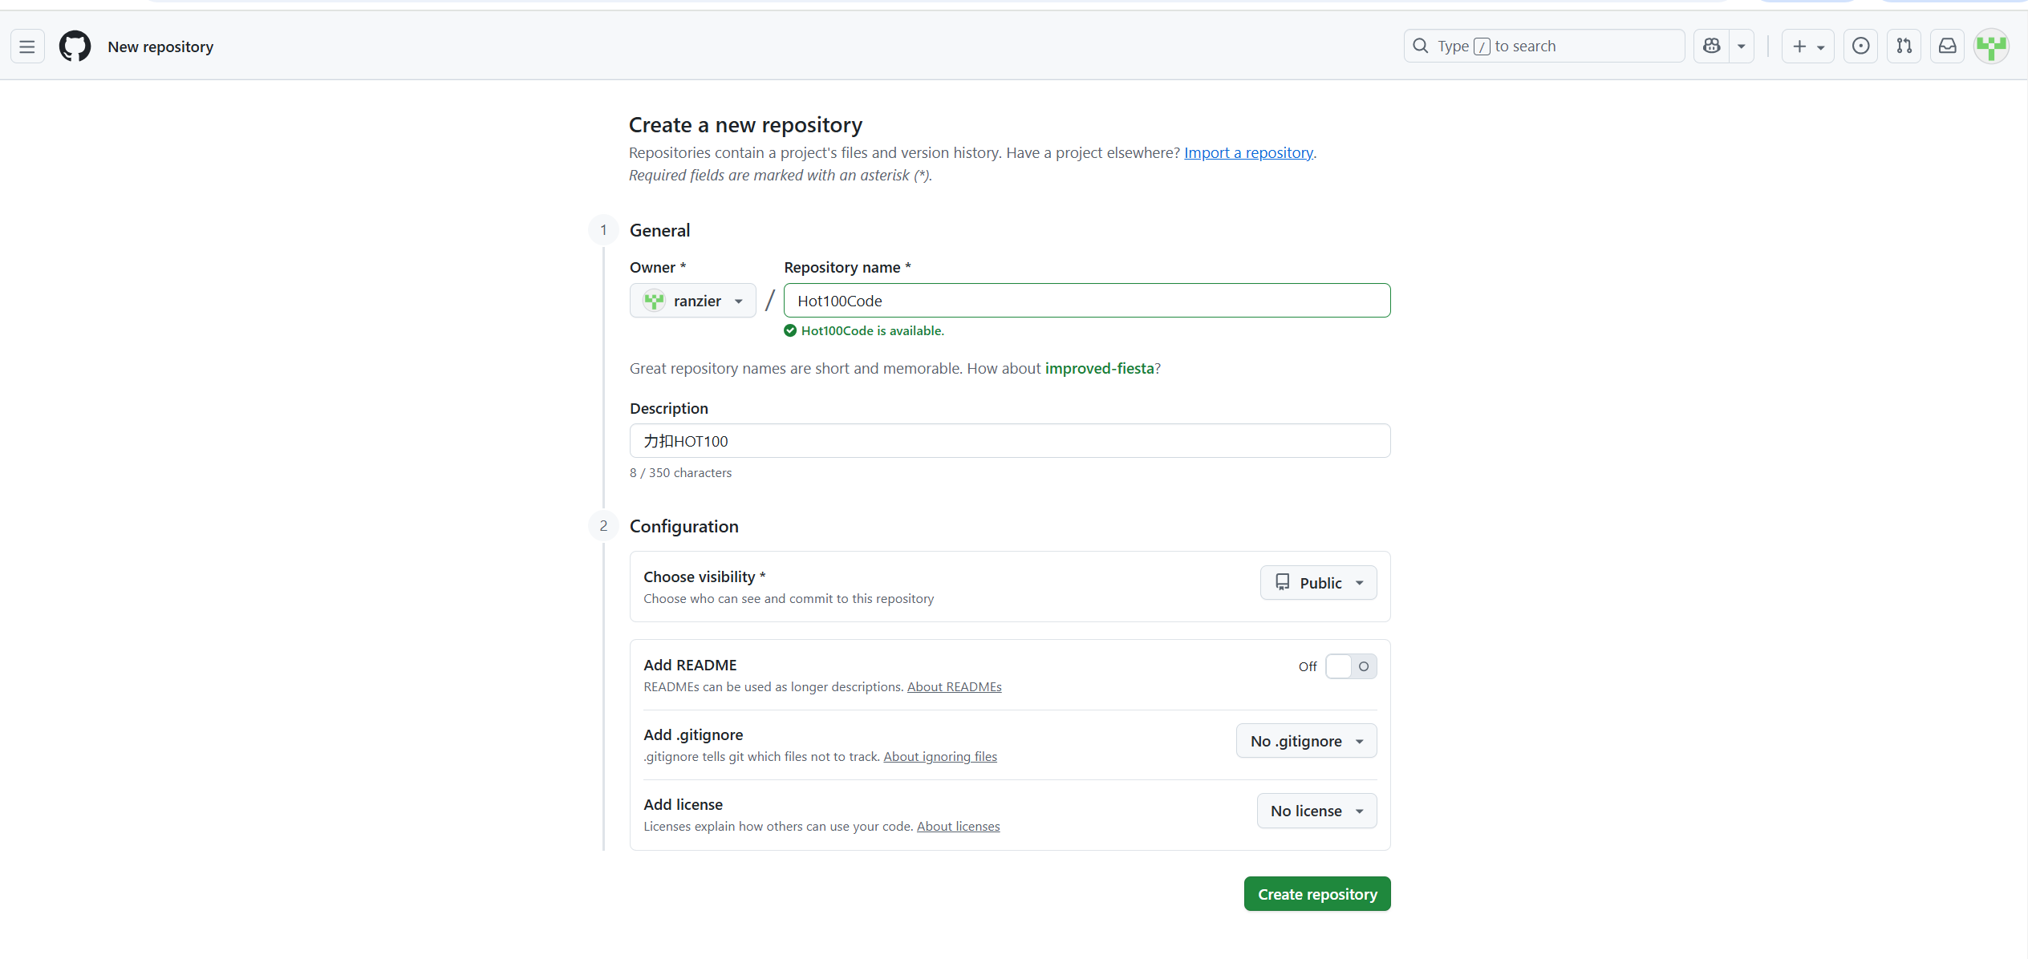Open the hamburger navigation menu
This screenshot has height=959, width=2028.
[27, 47]
